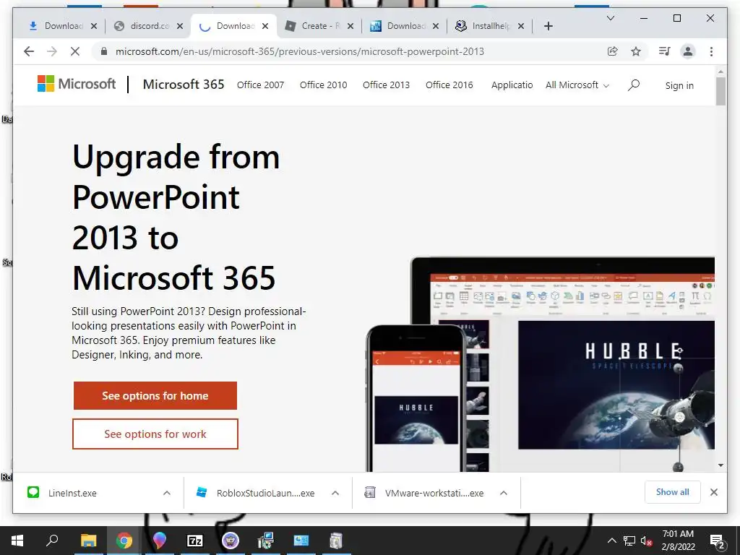Image resolution: width=740 pixels, height=555 pixels.
Task: Open the Office 2016 menu item
Action: pos(449,85)
